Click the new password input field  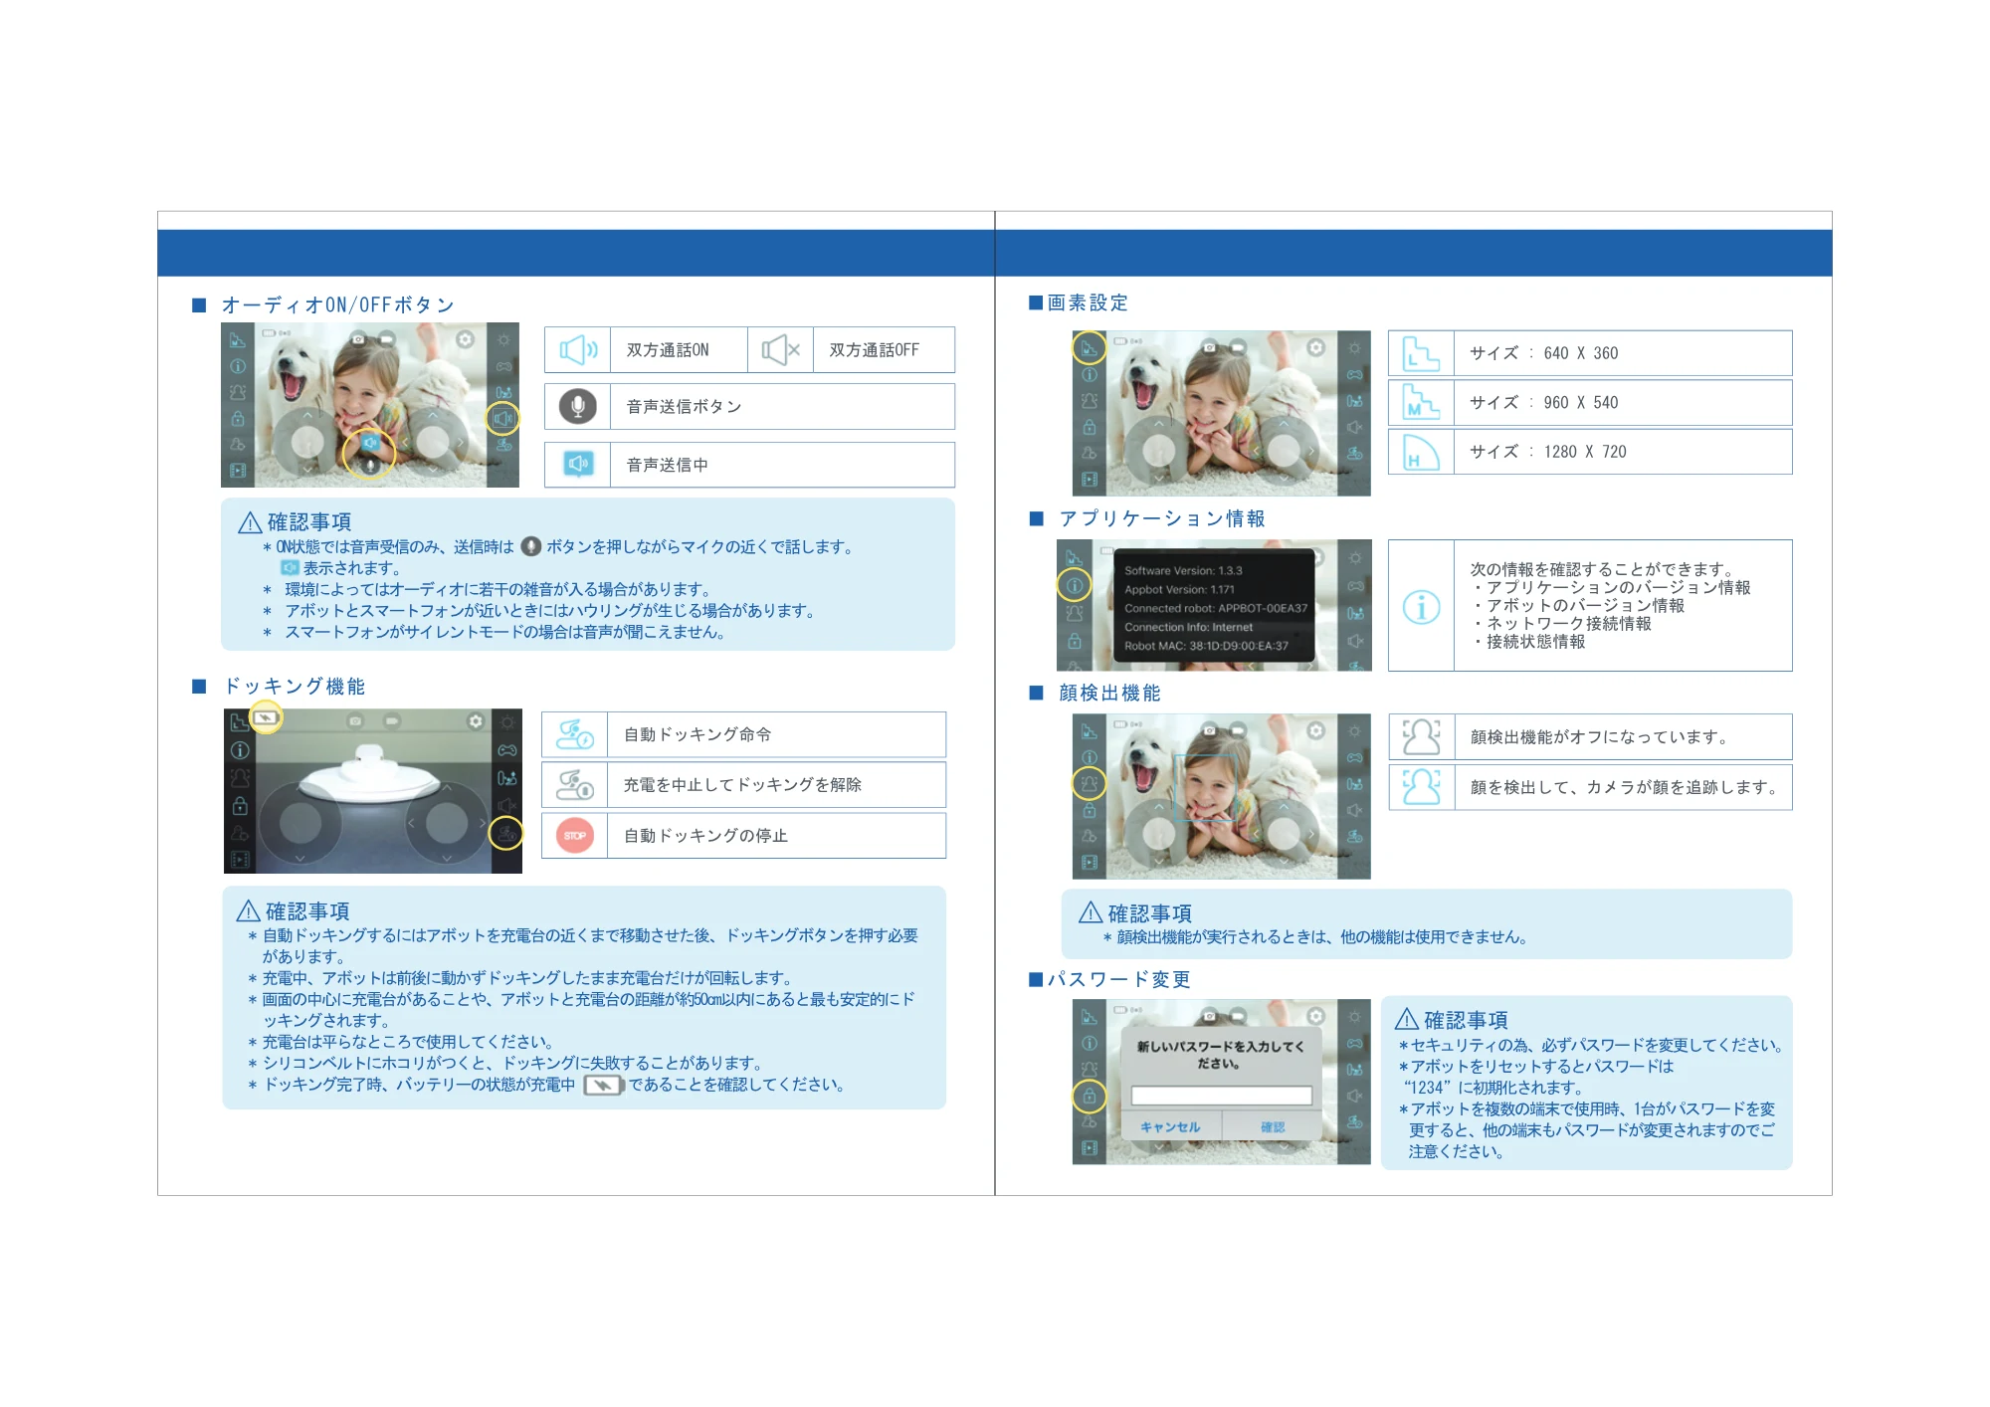[1222, 1096]
